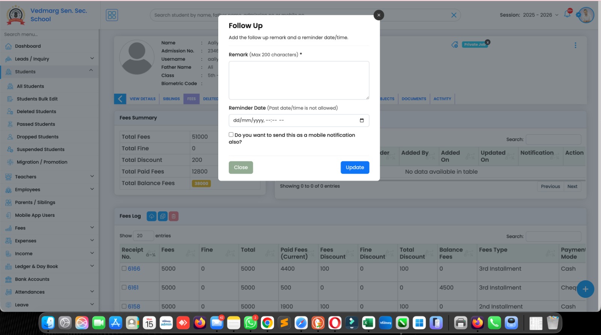Click the blue floating plus button
This screenshot has width=601, height=335.
click(x=585, y=289)
